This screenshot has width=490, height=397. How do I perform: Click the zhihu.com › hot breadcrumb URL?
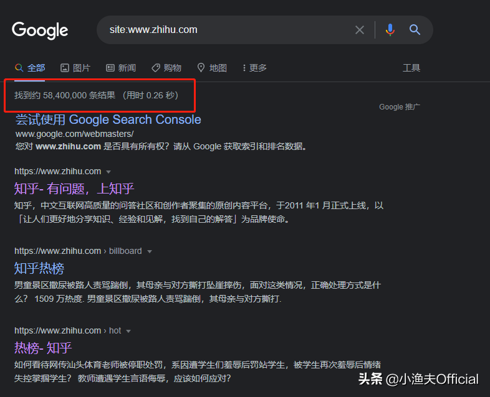67,330
